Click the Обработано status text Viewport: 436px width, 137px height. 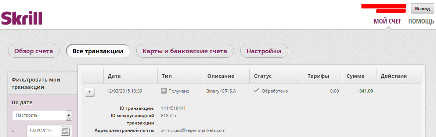(275, 91)
